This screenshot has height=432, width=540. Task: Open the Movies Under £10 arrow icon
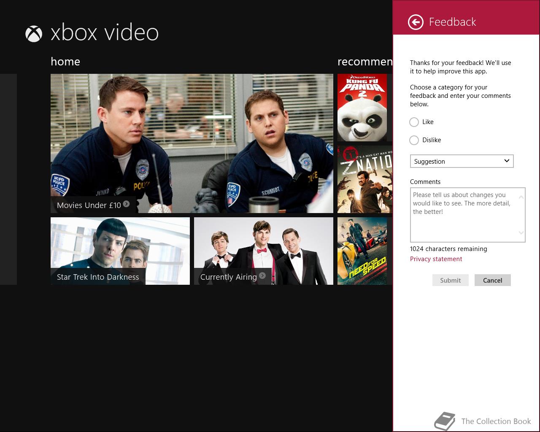(126, 204)
